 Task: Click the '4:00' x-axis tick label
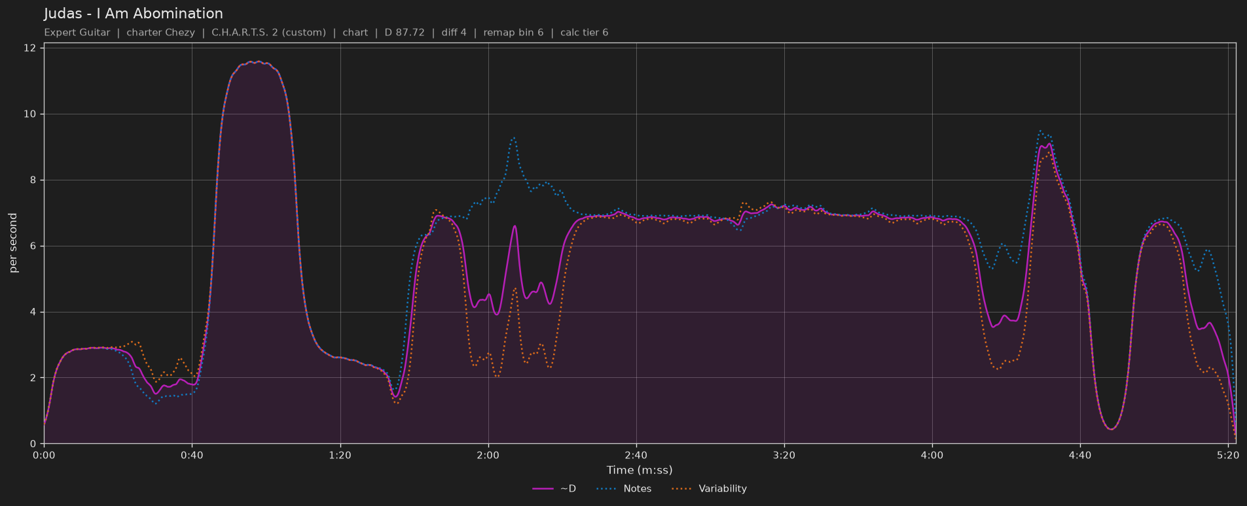[931, 455]
